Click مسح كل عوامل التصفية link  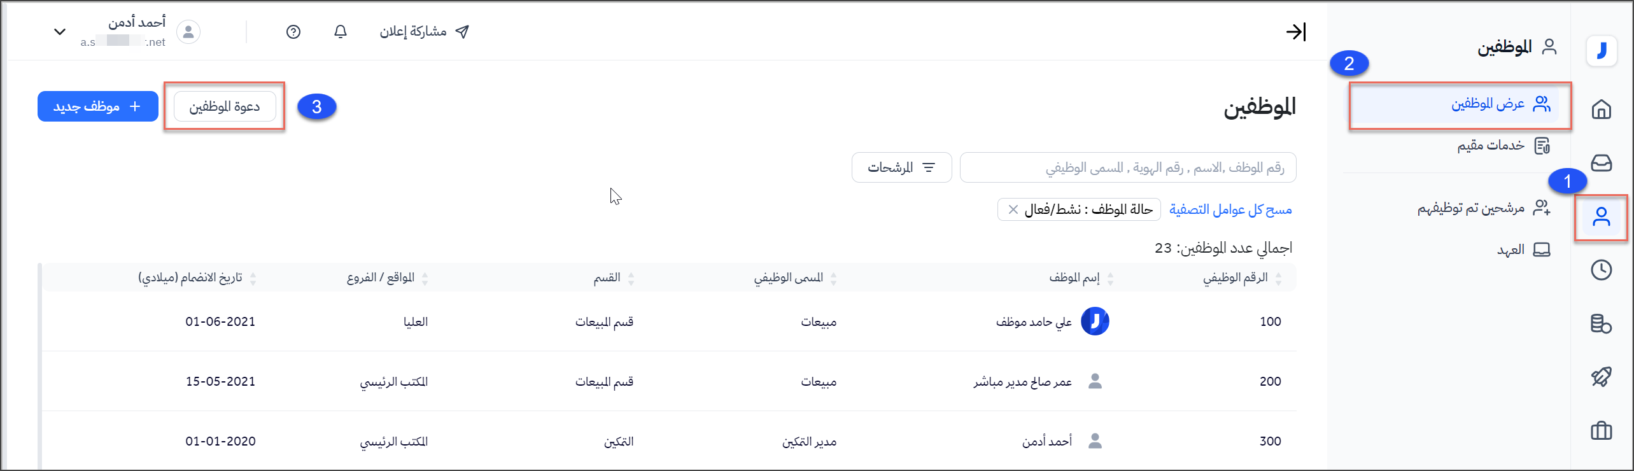pos(1230,209)
